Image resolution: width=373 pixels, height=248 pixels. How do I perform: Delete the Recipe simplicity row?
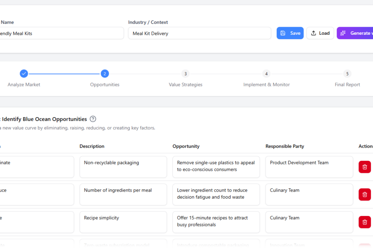[x=364, y=222]
